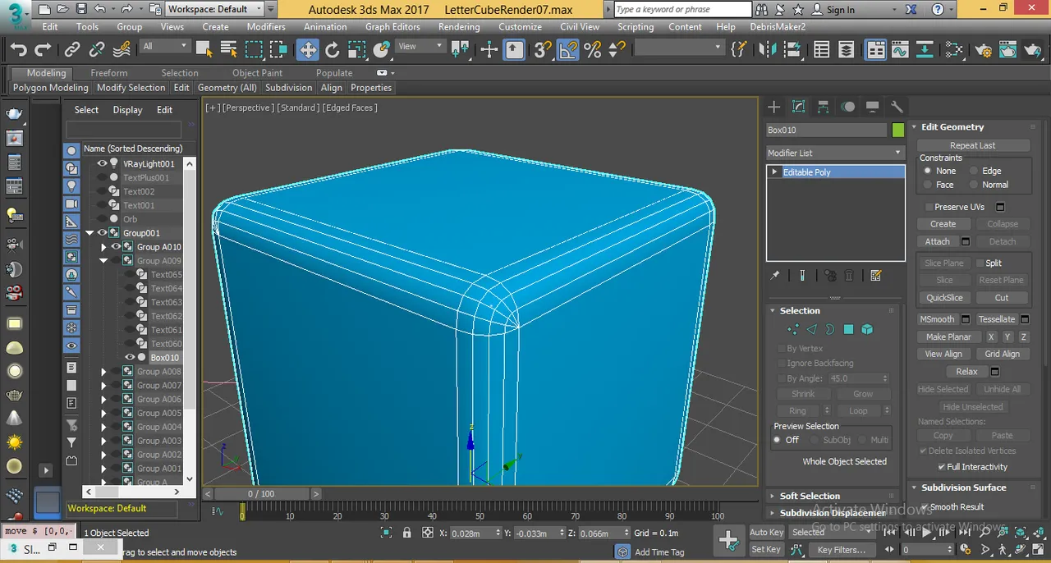The image size is (1051, 563).
Task: Expand the Editable Poly stack entry
Action: [774, 172]
